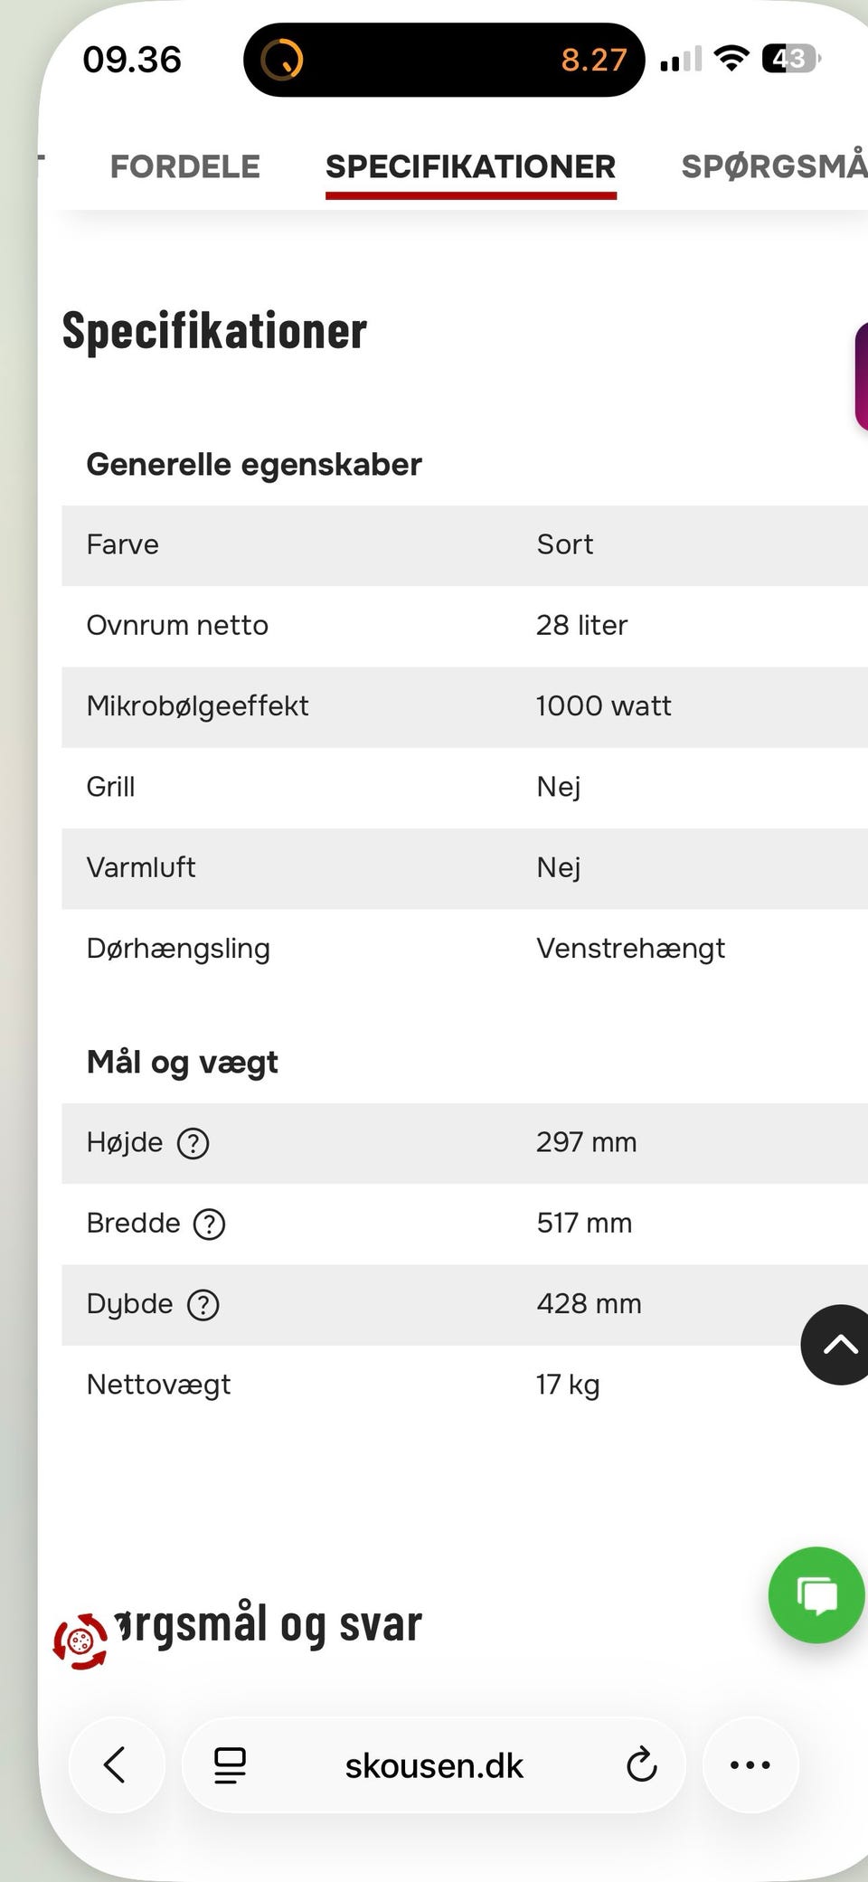
Task: Reload the skousen.dk page
Action: tap(641, 1764)
